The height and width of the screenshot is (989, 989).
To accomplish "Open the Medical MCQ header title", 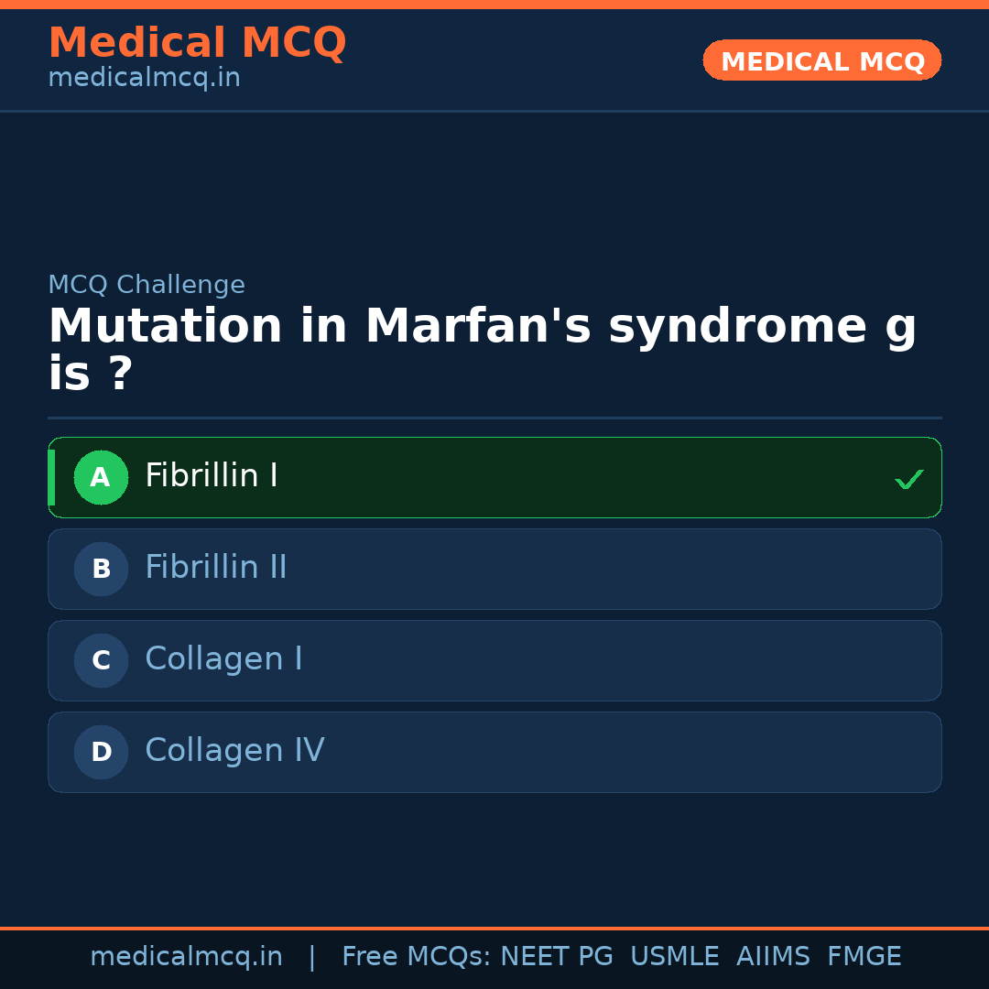I will (197, 43).
